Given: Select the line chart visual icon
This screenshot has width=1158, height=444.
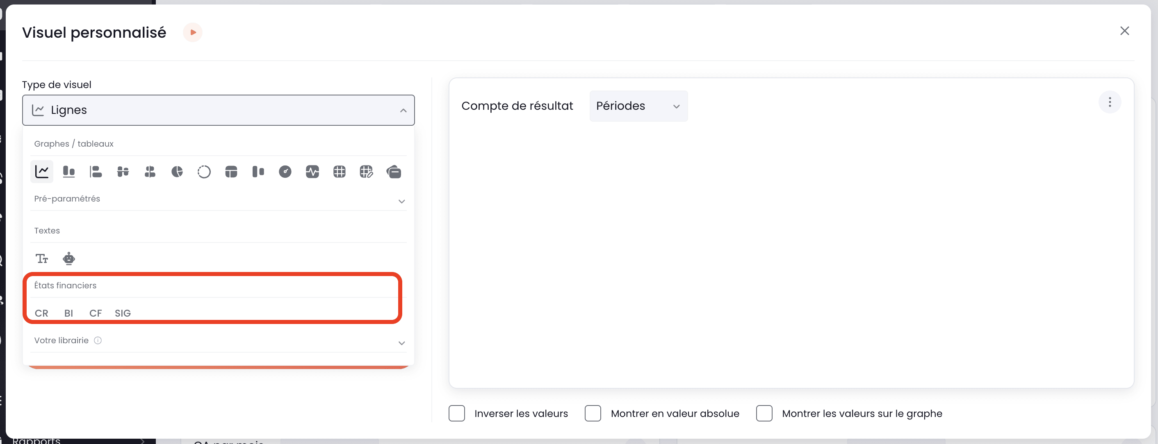Looking at the screenshot, I should 42,172.
